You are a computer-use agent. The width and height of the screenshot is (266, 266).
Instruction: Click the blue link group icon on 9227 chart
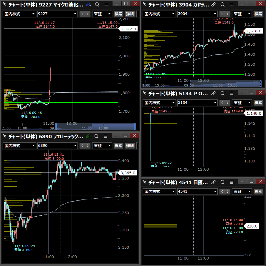click(x=88, y=4)
